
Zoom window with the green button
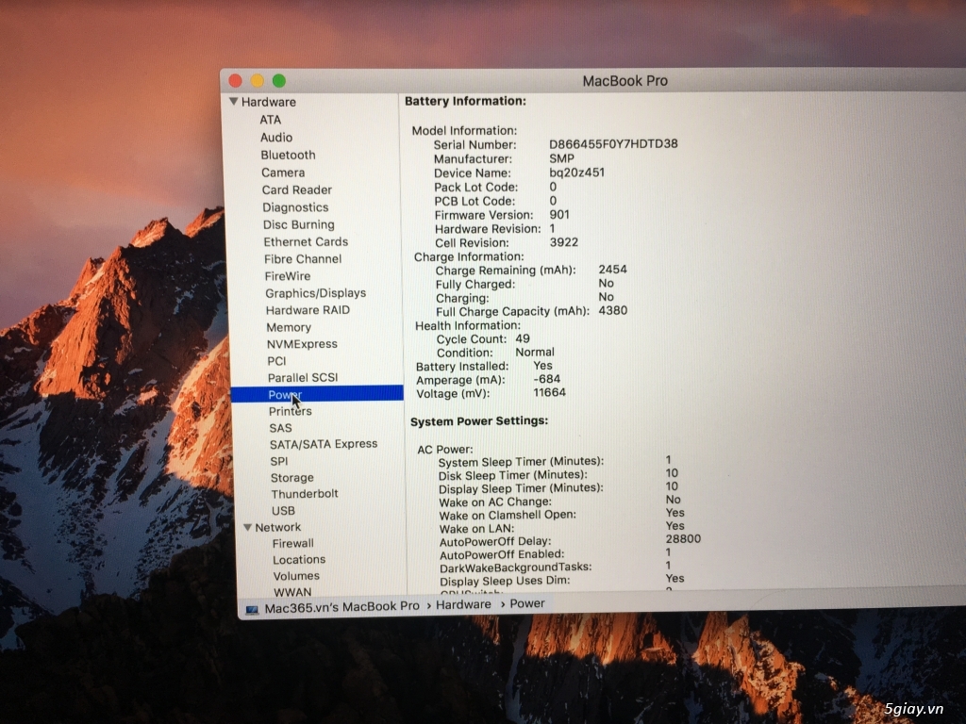(279, 81)
